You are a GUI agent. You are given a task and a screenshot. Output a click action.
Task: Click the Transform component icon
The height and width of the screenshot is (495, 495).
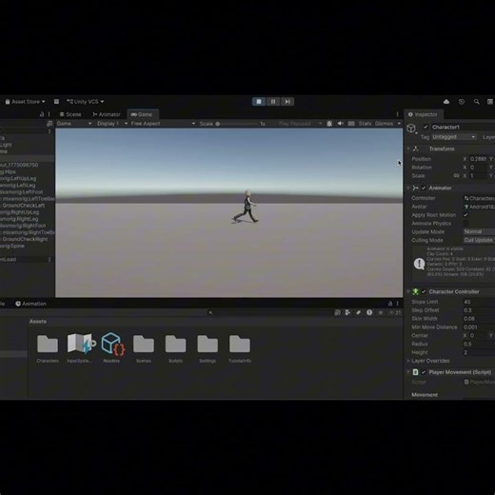tap(416, 148)
